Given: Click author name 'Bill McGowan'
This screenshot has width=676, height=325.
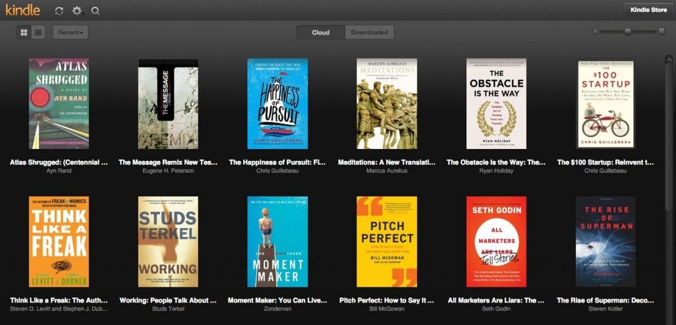Looking at the screenshot, I should pos(386,309).
